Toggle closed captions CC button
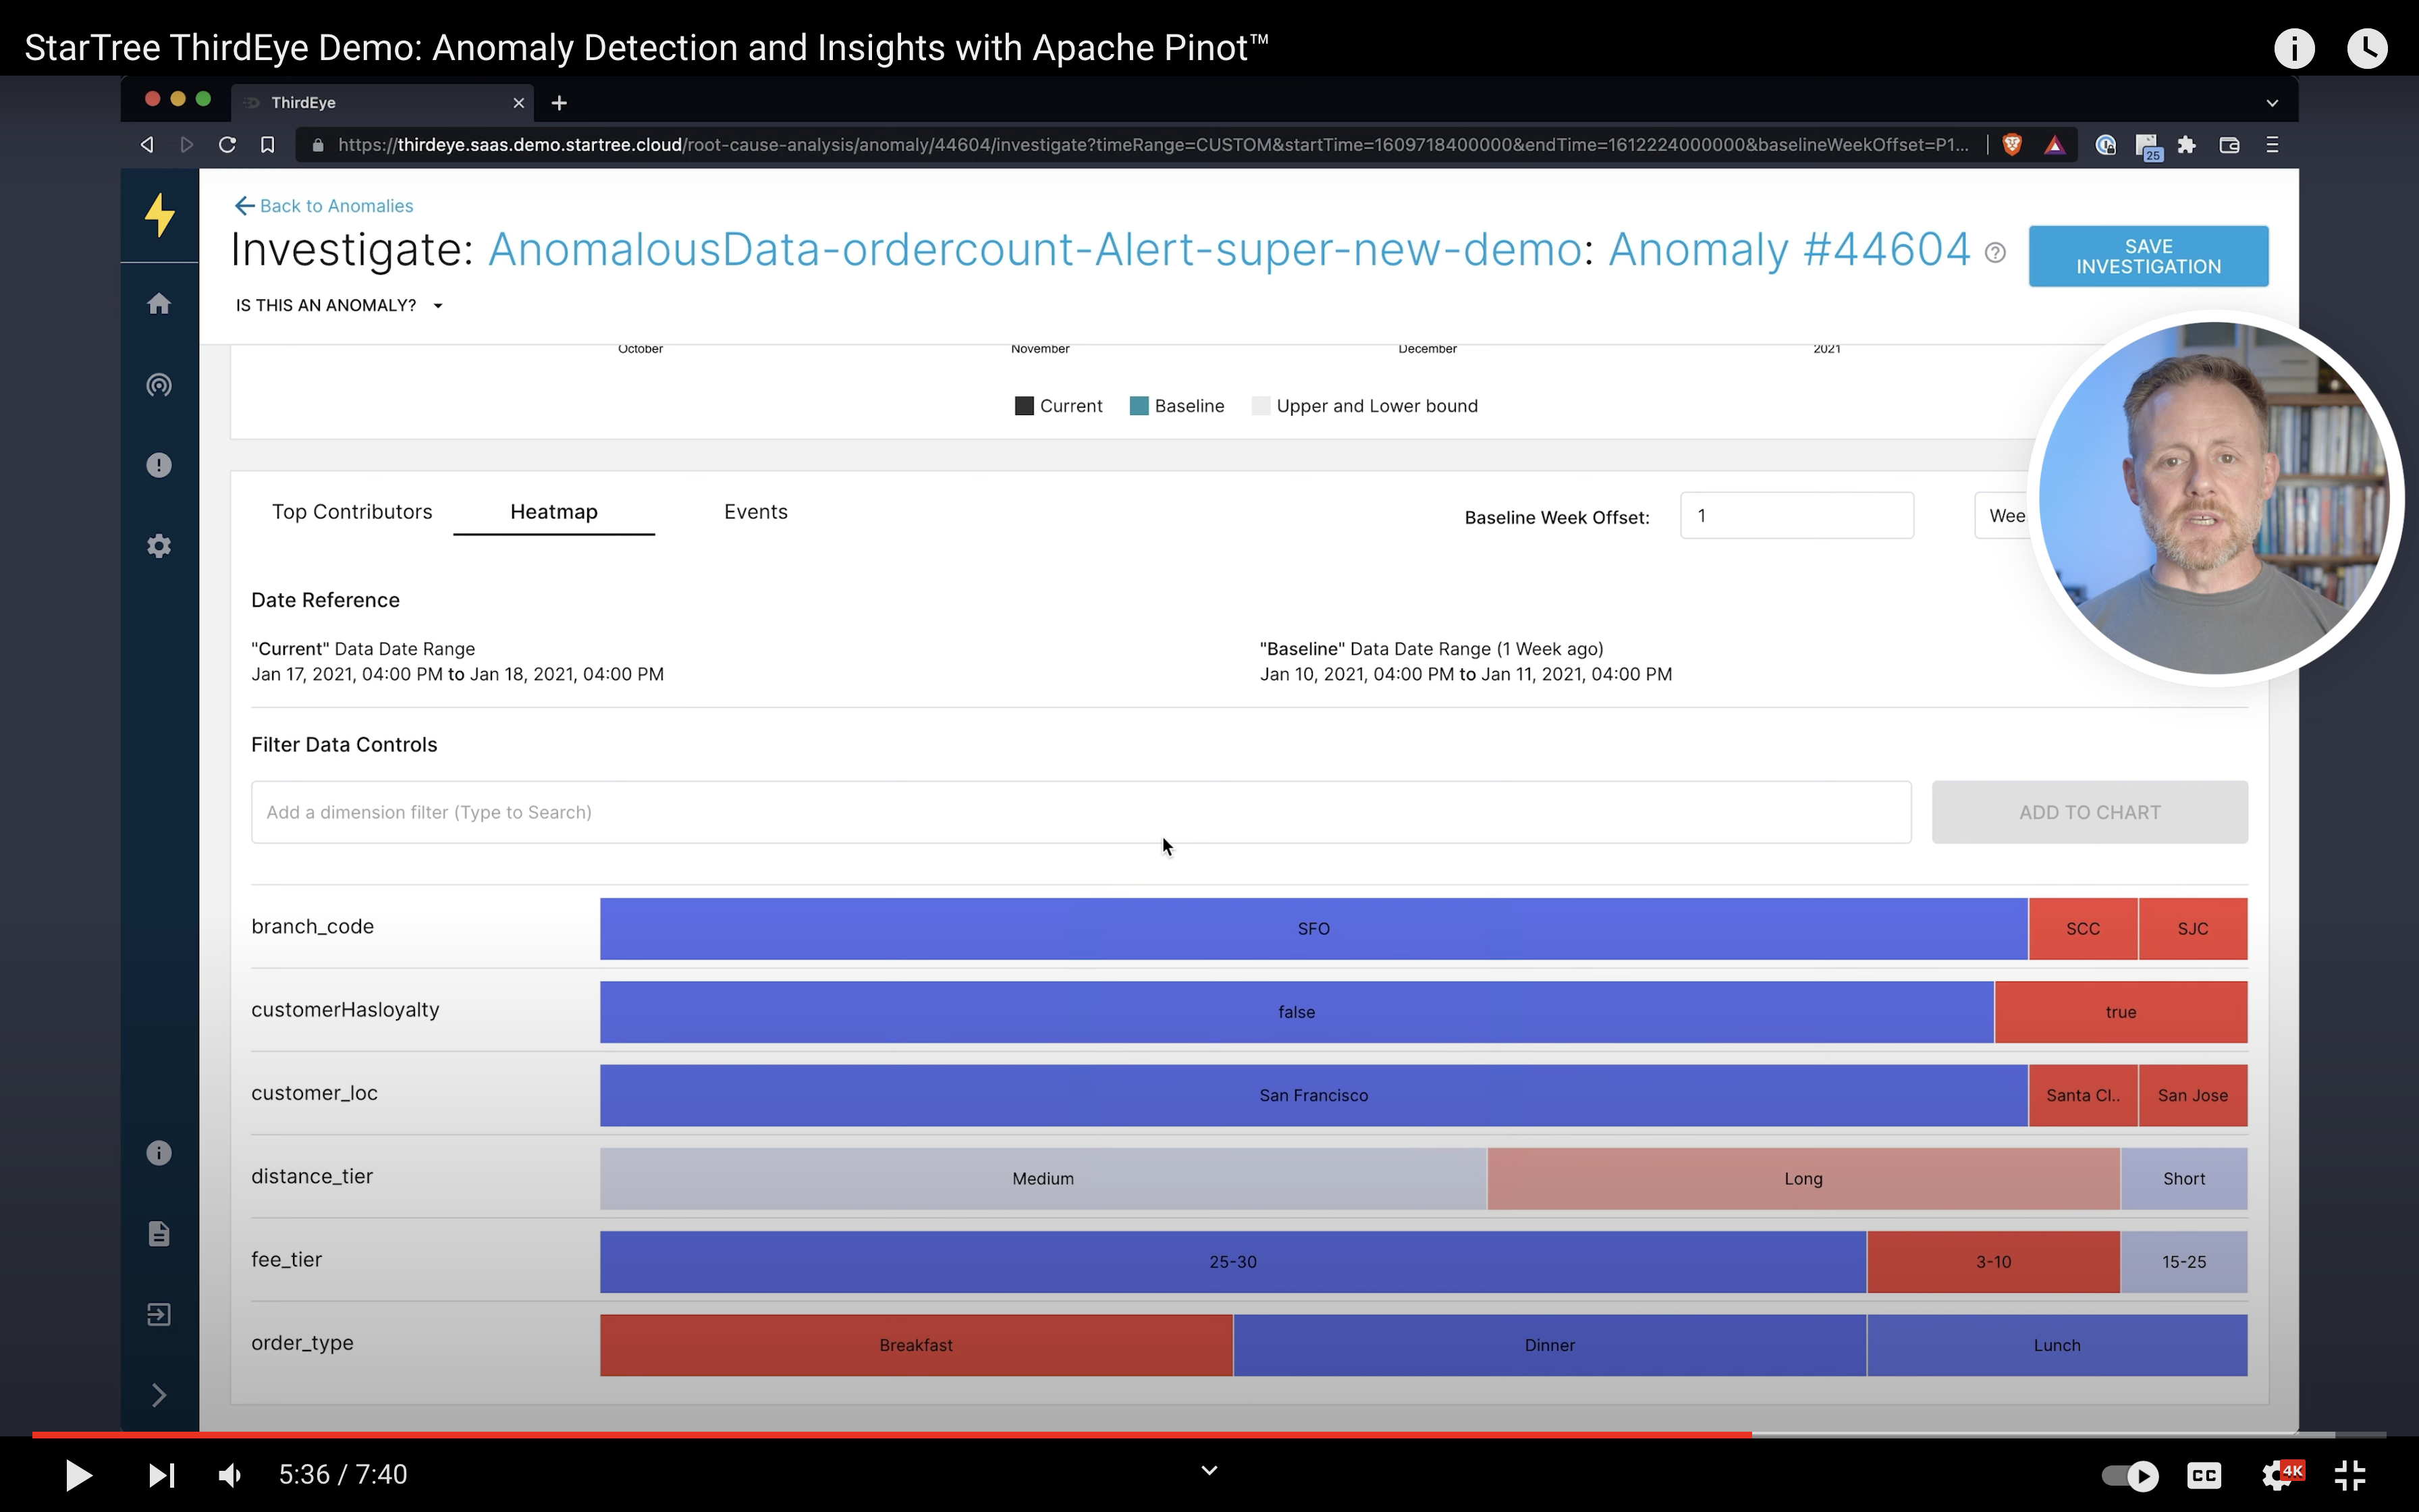The height and width of the screenshot is (1512, 2419). tap(2204, 1475)
